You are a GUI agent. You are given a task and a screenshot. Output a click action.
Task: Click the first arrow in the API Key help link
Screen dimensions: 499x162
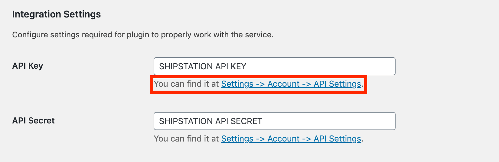click(260, 84)
